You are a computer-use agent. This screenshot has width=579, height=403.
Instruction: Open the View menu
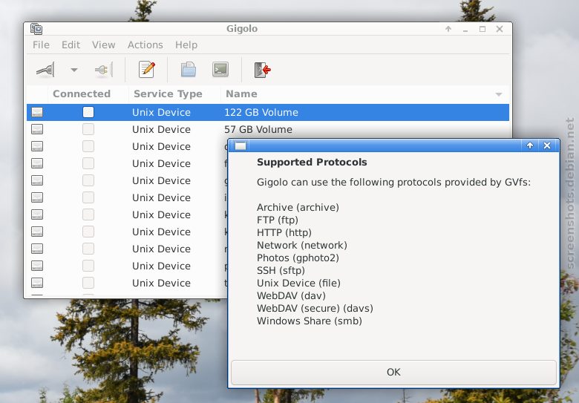pyautogui.click(x=103, y=45)
